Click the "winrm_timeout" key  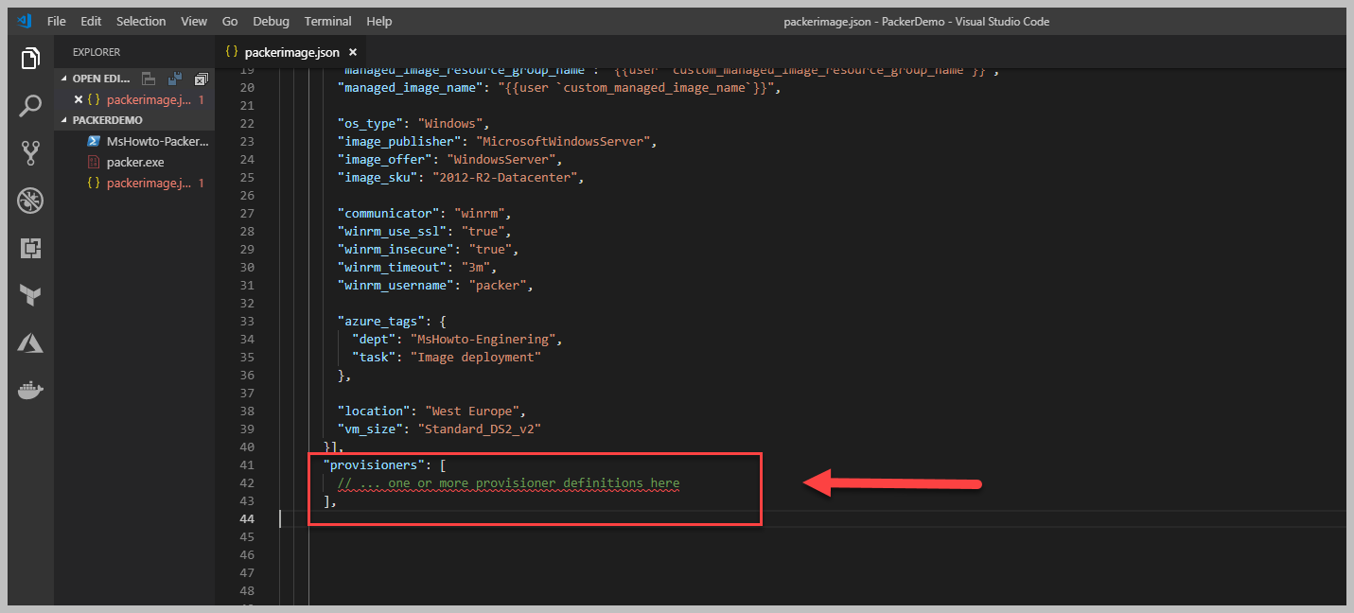click(392, 267)
